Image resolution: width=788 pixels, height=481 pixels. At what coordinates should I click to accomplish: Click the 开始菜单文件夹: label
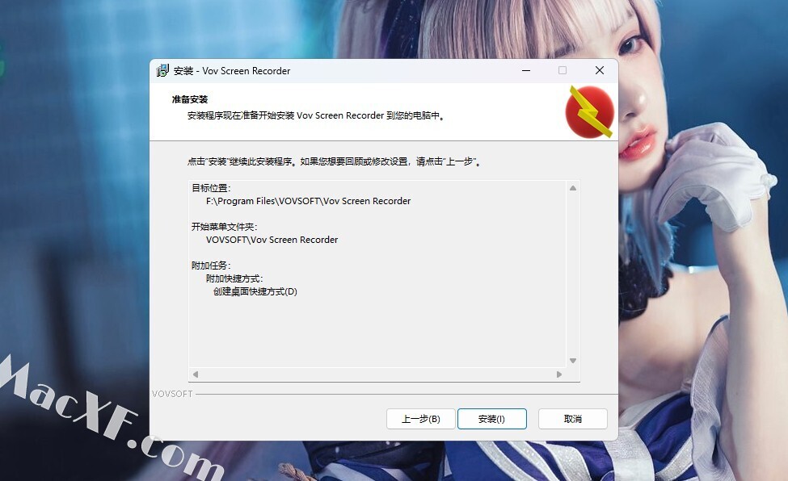(x=224, y=227)
